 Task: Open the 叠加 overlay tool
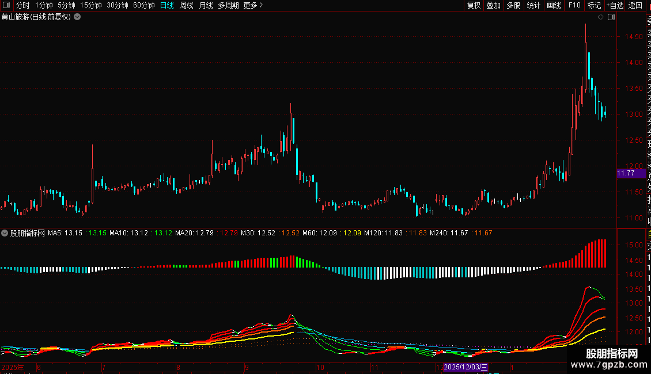coord(493,6)
